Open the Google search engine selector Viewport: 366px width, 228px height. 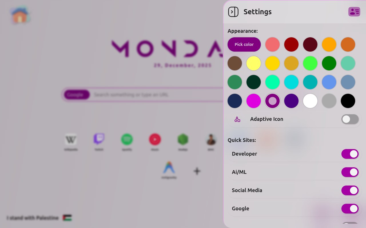(x=77, y=95)
